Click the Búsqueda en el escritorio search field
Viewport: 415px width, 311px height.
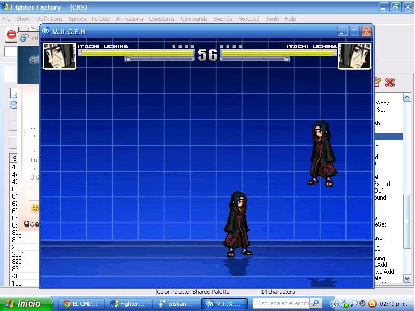[282, 303]
